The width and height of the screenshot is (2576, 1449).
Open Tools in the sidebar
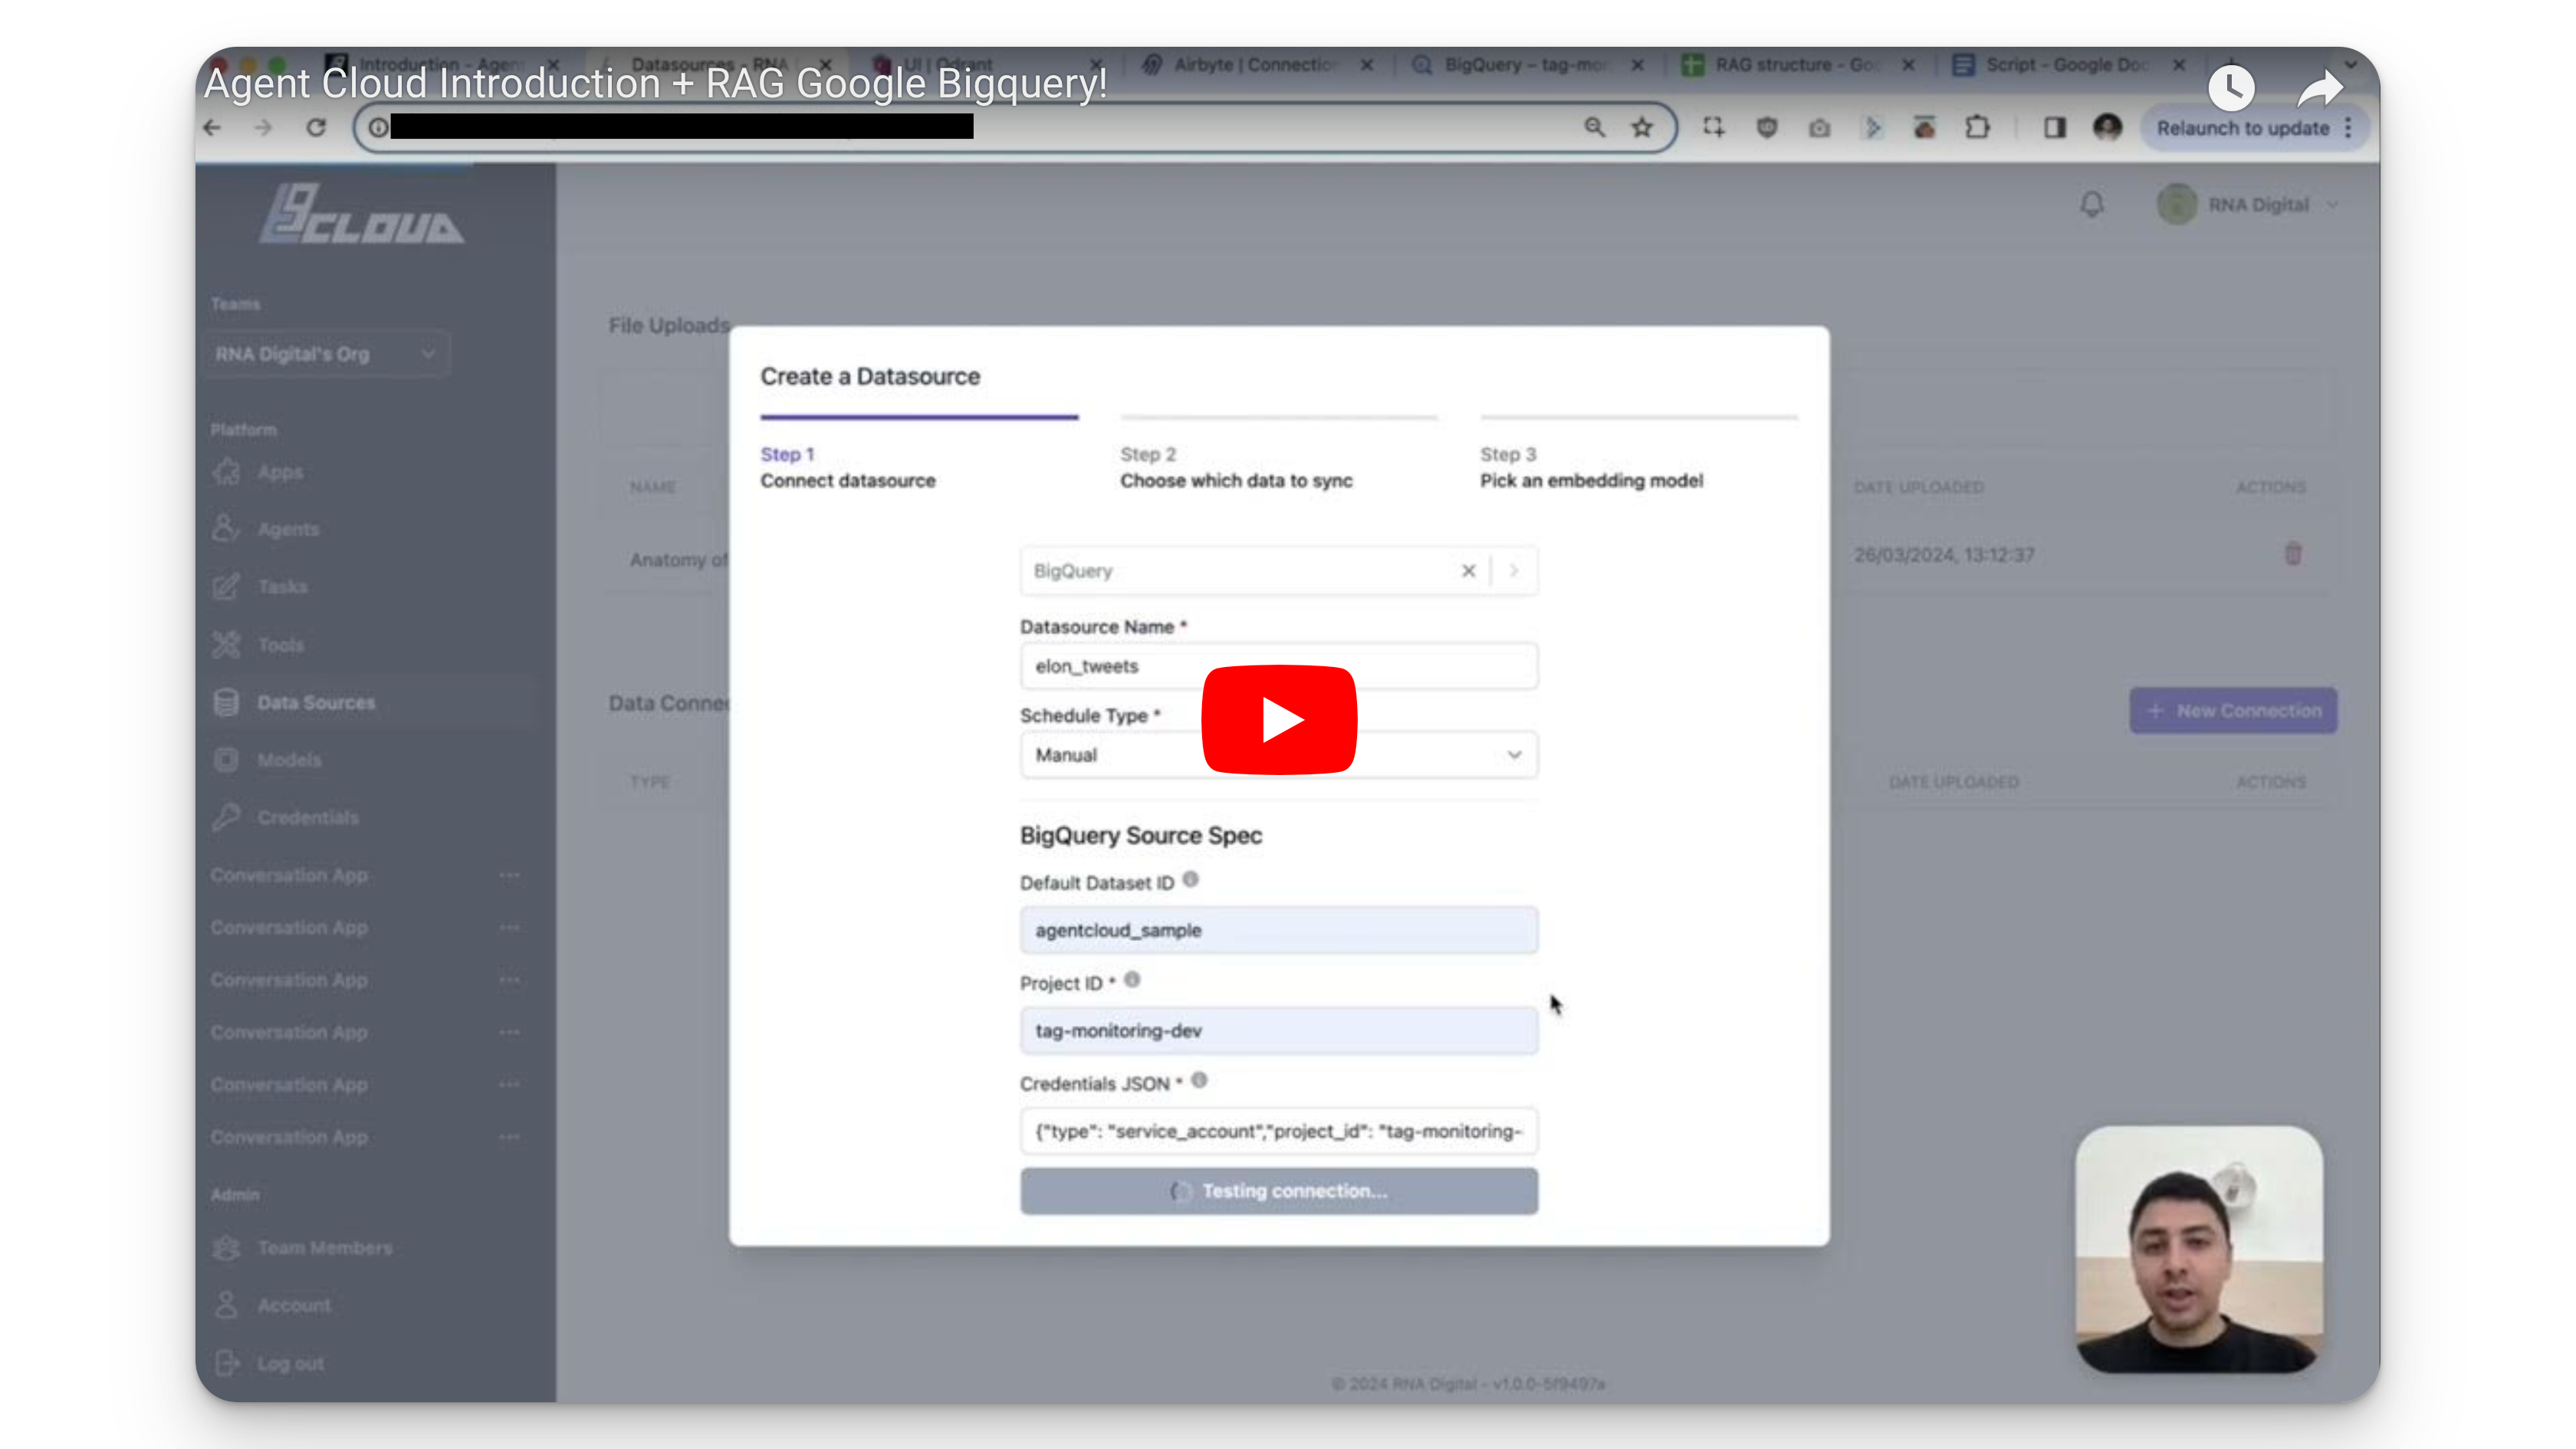pyautogui.click(x=280, y=645)
